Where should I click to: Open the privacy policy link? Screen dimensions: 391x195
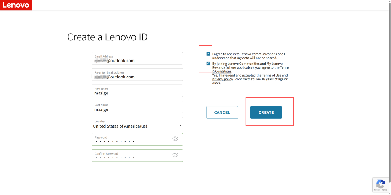[x=223, y=79]
